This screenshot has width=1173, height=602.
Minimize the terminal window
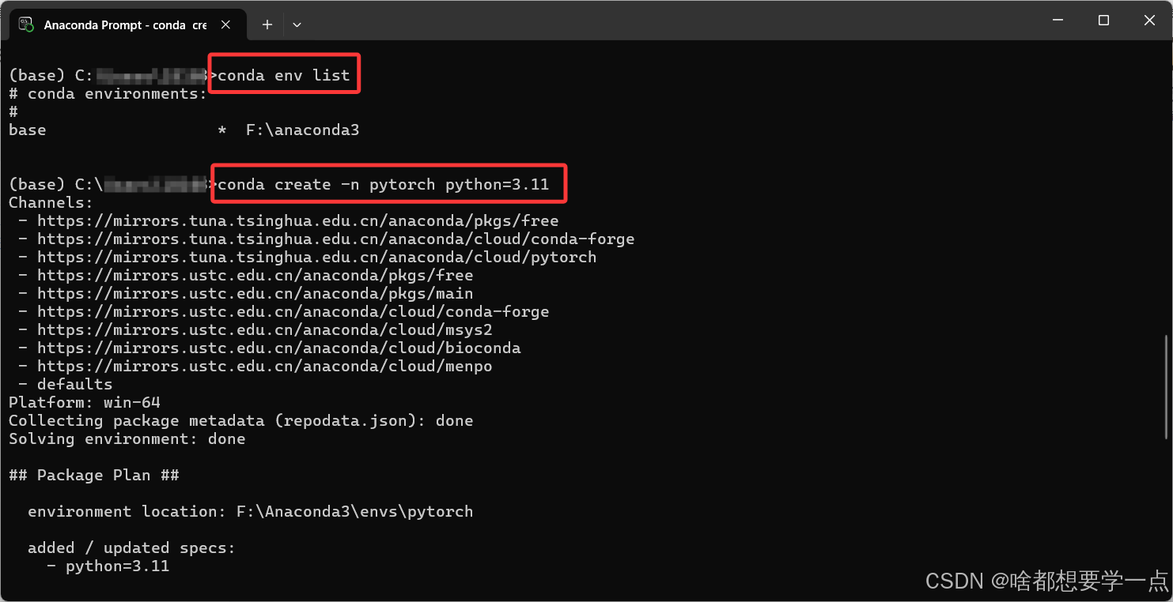(1057, 20)
